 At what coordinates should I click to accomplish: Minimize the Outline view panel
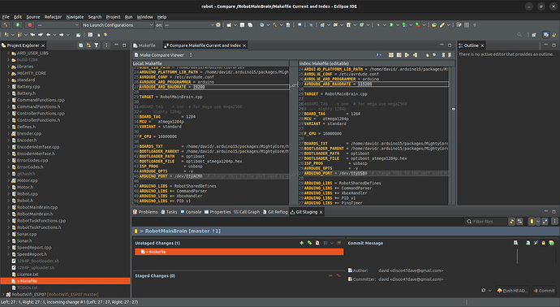545,45
